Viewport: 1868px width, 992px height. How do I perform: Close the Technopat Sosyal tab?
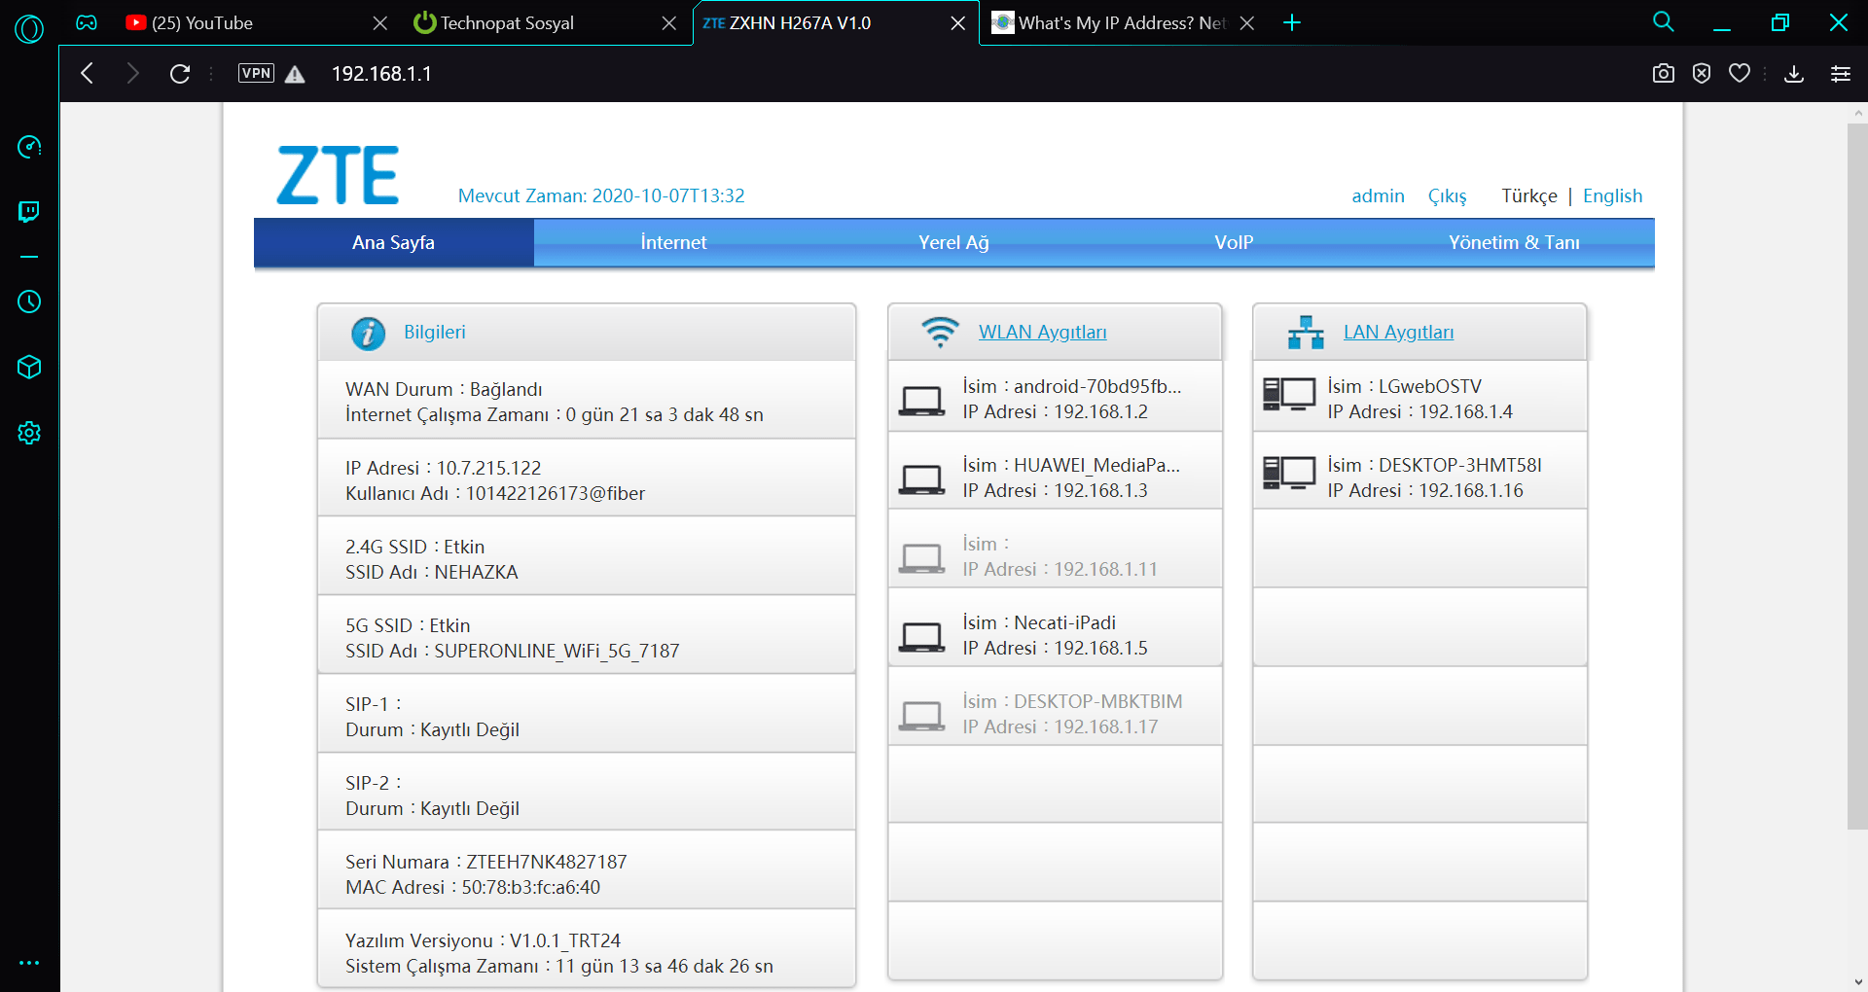(669, 23)
